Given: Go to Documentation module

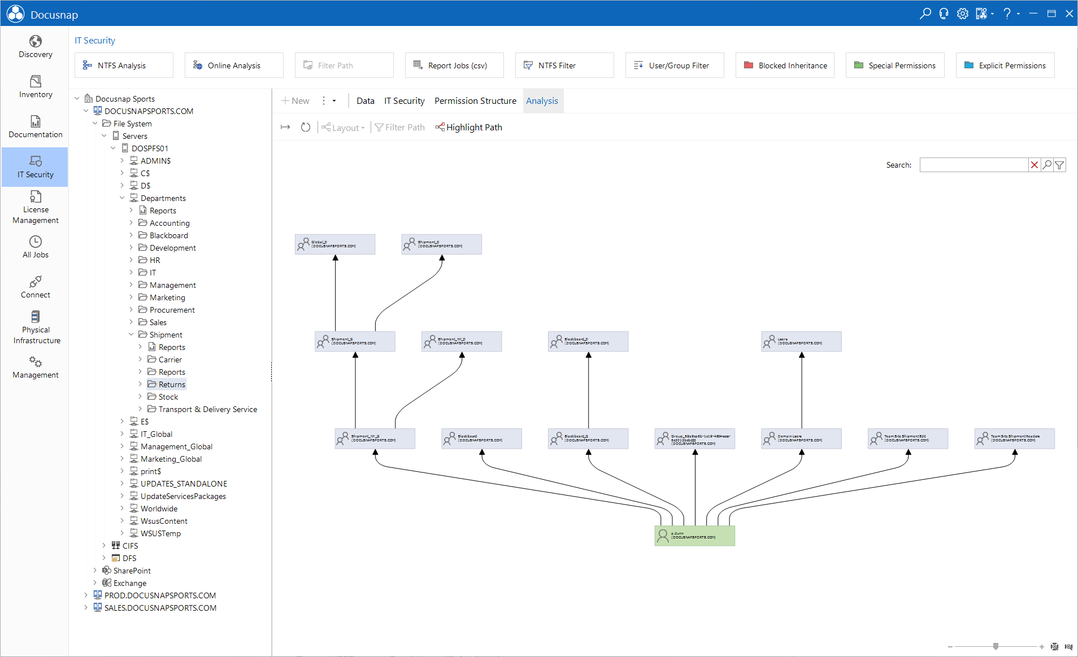Looking at the screenshot, I should click(x=35, y=127).
